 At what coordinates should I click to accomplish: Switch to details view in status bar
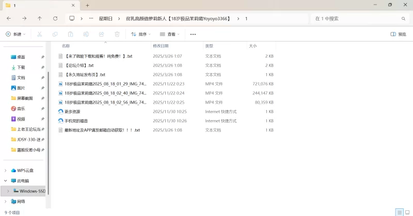coord(398,212)
